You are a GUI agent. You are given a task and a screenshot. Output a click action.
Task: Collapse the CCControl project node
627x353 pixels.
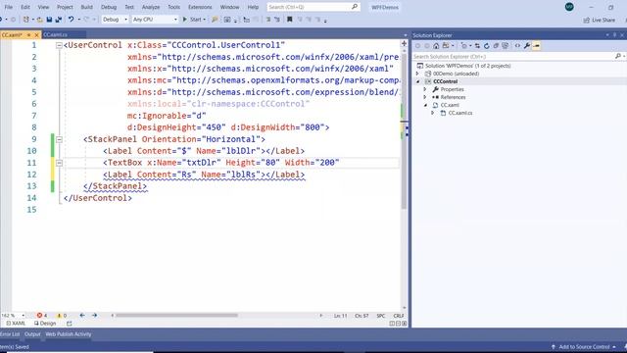pyautogui.click(x=418, y=81)
